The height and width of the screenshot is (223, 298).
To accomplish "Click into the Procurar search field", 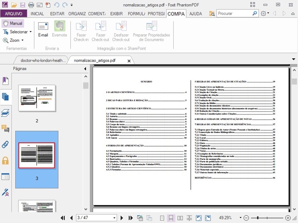I will pos(234,14).
